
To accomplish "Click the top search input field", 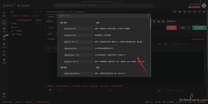I will click(x=104, y=5).
